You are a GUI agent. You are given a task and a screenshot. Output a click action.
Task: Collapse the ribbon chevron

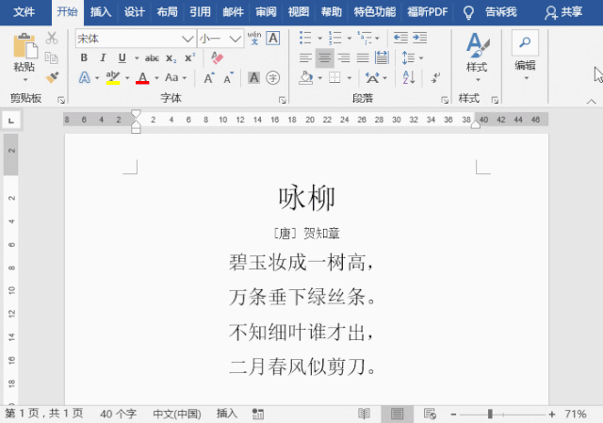[x=592, y=101]
